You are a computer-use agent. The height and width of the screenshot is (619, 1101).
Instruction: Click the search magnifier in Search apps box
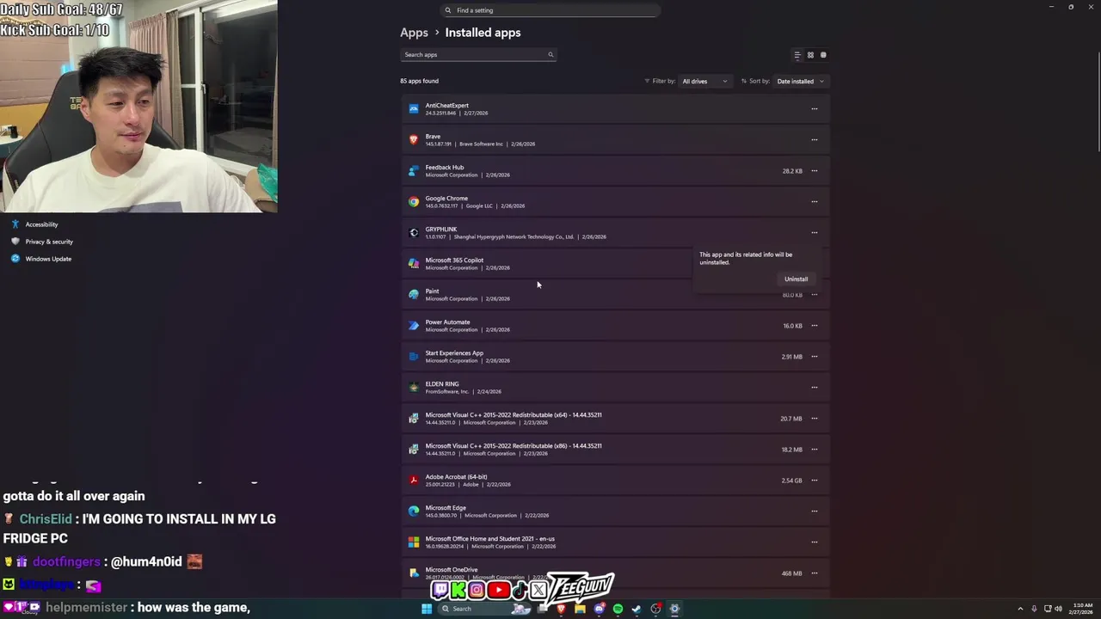(550, 55)
